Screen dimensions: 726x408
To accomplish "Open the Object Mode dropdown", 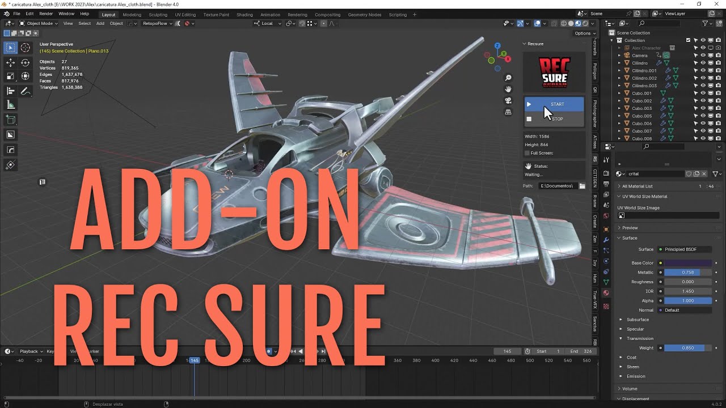I will [38, 23].
